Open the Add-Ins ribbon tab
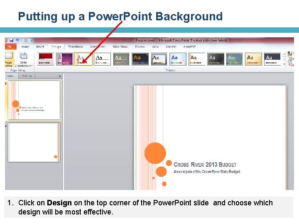The image size is (299, 224). (171, 46)
